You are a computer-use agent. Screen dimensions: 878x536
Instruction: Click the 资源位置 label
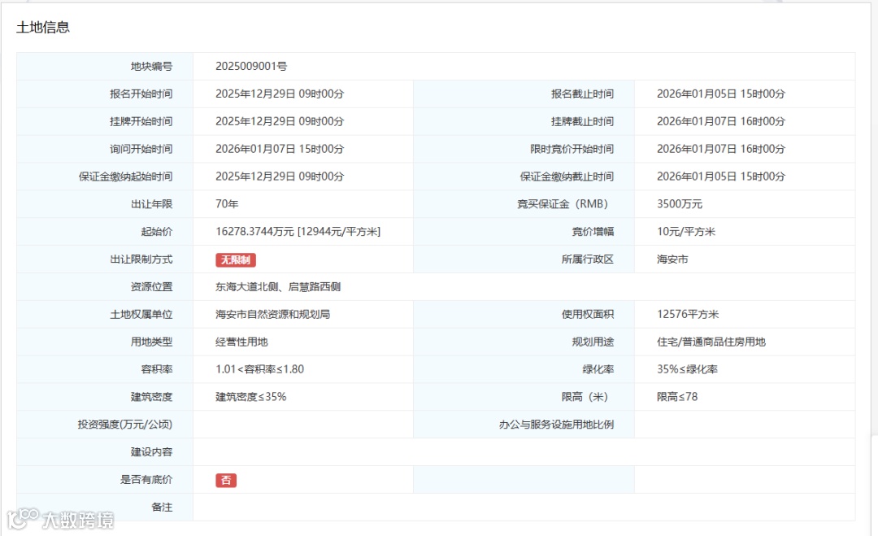click(x=152, y=287)
